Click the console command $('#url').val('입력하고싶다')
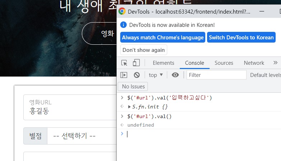Screen dimensions: 281x161 click(x=169, y=98)
